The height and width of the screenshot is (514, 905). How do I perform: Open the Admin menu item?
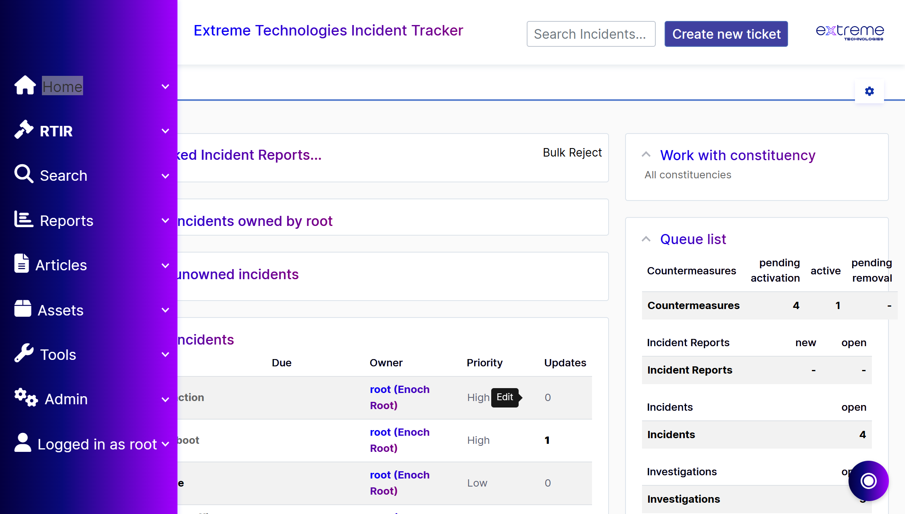(66, 399)
